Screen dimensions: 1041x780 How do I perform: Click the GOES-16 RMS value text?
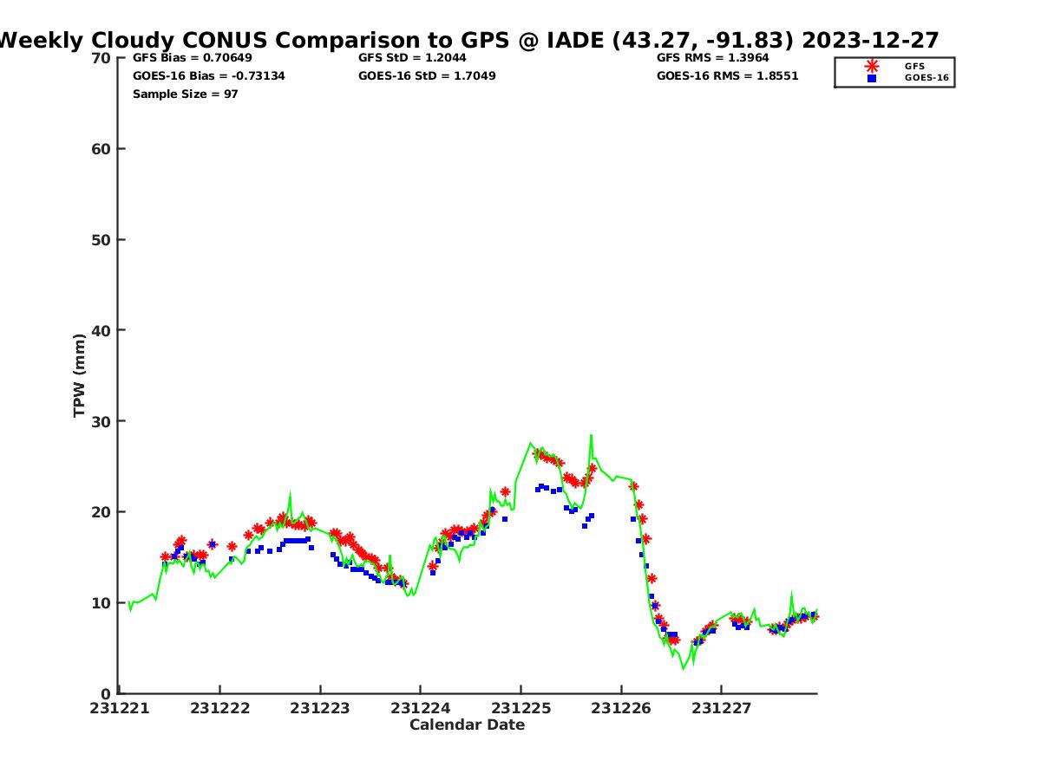point(727,76)
